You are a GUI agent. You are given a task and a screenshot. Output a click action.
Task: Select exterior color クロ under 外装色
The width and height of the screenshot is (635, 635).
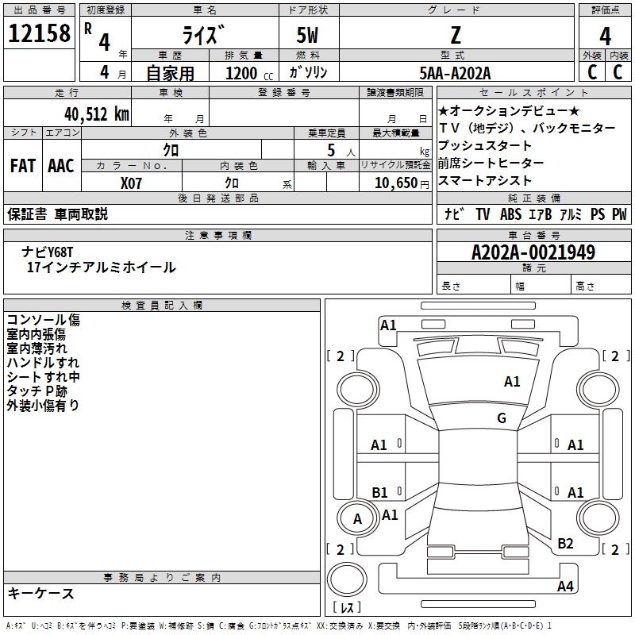171,150
